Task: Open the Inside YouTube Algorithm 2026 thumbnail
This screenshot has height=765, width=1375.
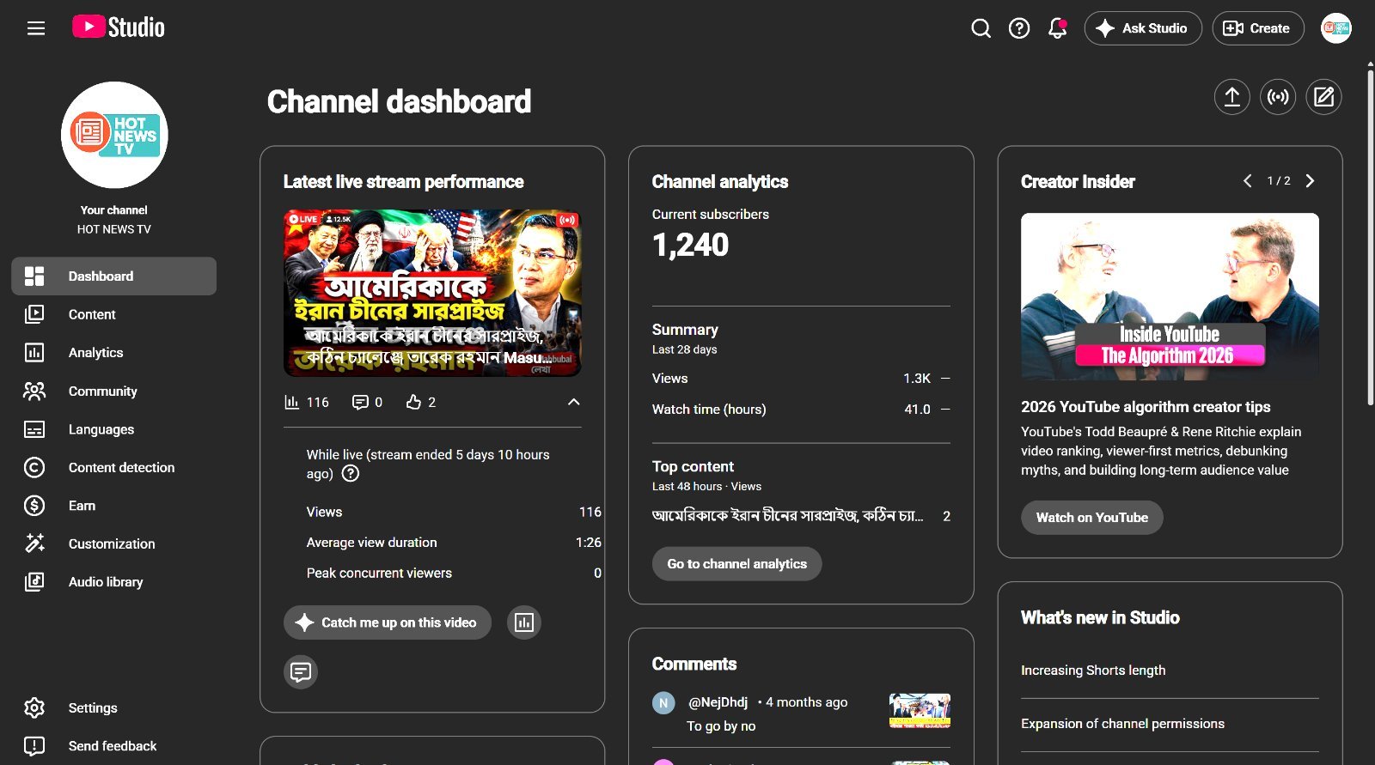Action: click(x=1170, y=296)
